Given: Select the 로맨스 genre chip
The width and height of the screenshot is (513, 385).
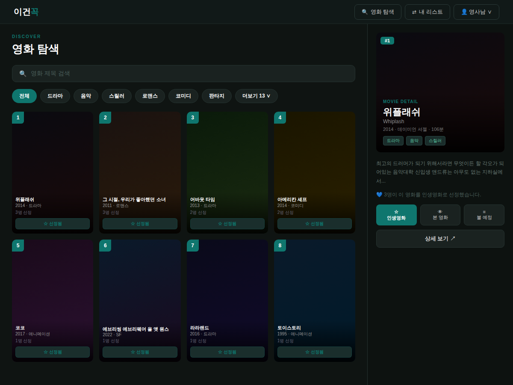Looking at the screenshot, I should [150, 96].
